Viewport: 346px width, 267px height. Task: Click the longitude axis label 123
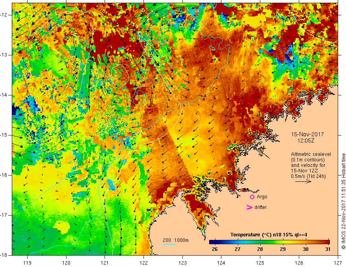pos(182,263)
